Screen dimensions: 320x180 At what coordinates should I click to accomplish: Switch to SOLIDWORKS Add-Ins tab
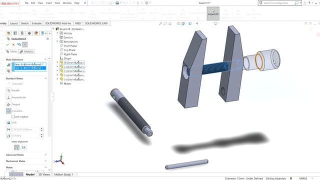(58, 23)
